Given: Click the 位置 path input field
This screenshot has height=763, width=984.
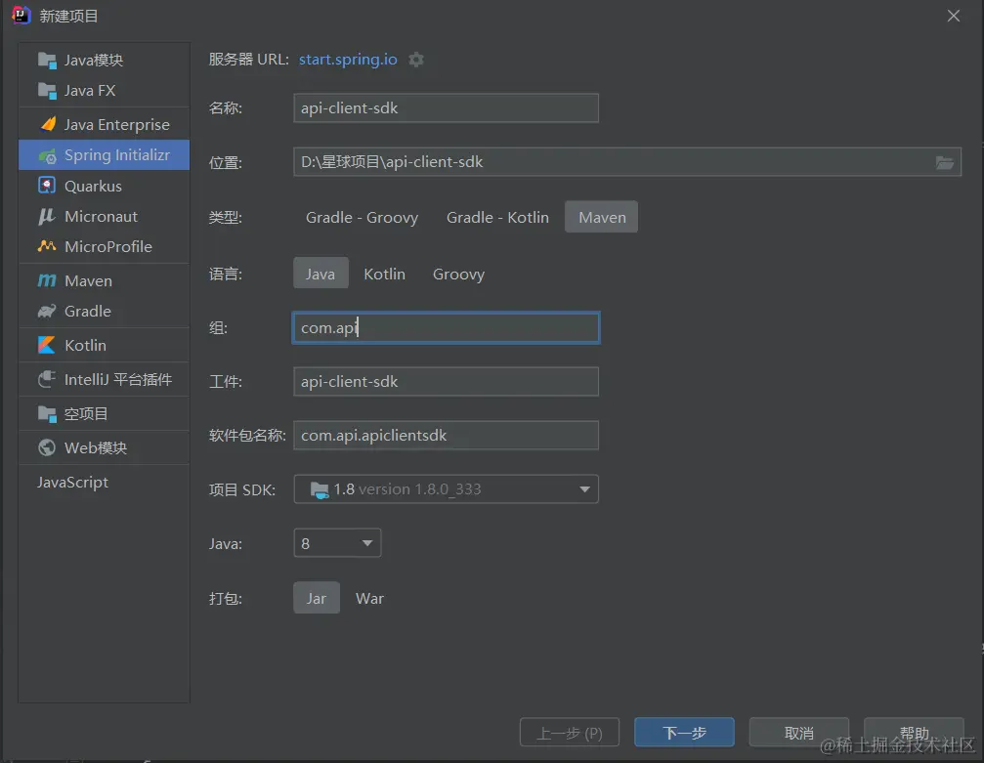Looking at the screenshot, I should 627,162.
